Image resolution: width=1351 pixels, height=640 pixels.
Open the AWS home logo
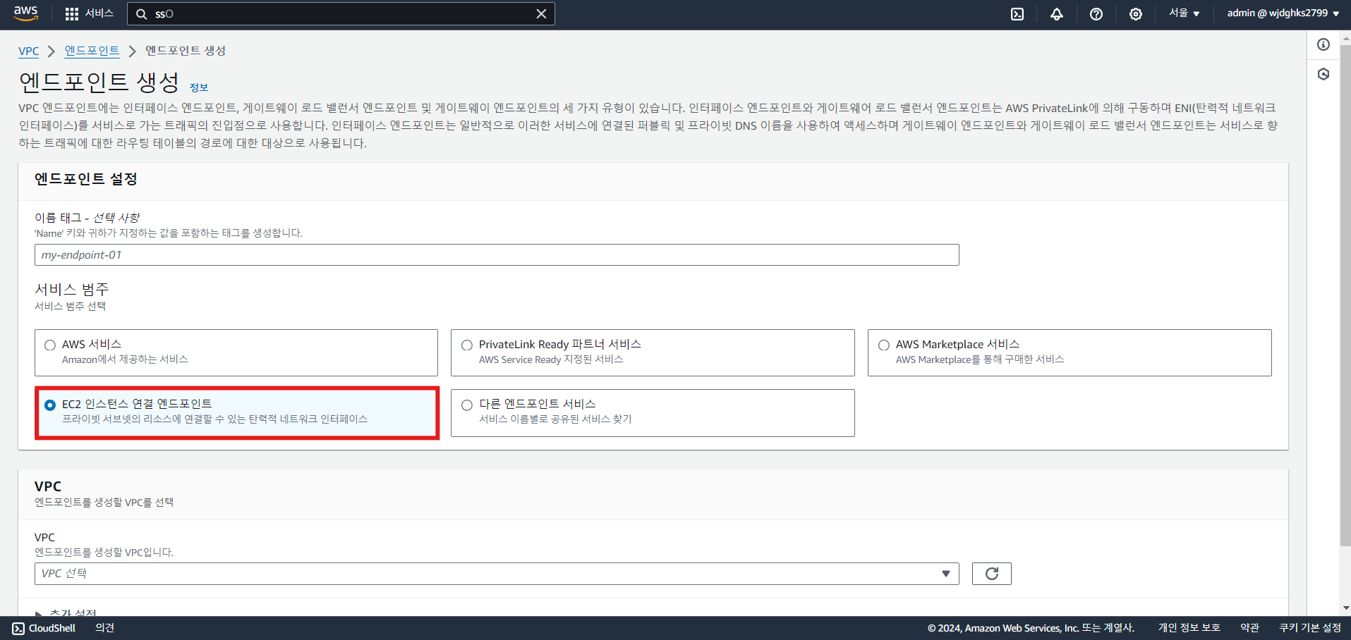pos(26,13)
